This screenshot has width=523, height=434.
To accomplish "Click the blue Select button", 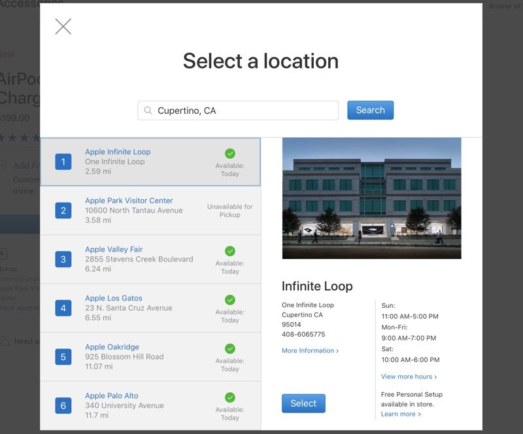I will coord(303,403).
